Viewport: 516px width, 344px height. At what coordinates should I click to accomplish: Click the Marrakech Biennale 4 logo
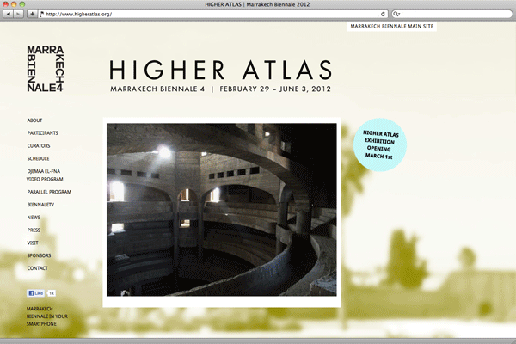tap(46, 69)
